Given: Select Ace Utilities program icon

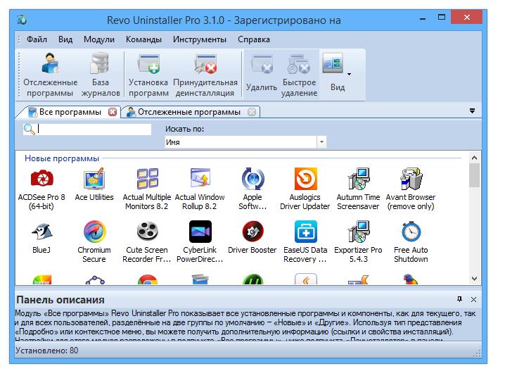Looking at the screenshot, I should (x=94, y=184).
